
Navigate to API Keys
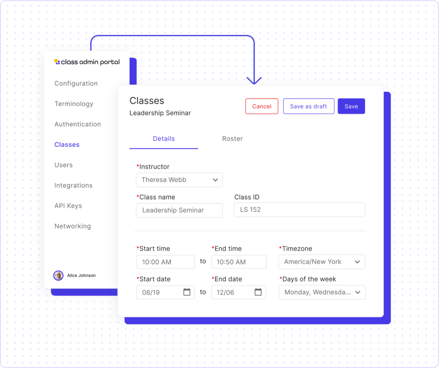(68, 206)
